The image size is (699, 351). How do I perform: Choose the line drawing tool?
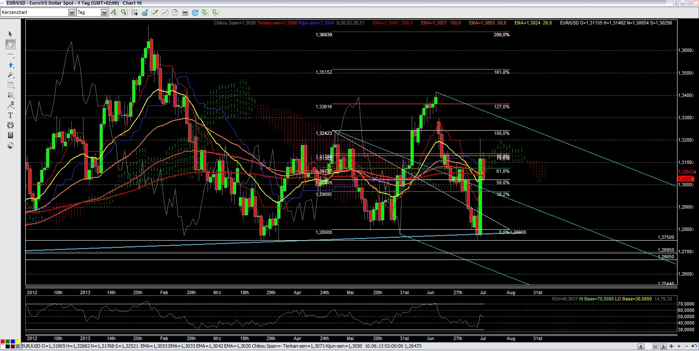(x=11, y=55)
